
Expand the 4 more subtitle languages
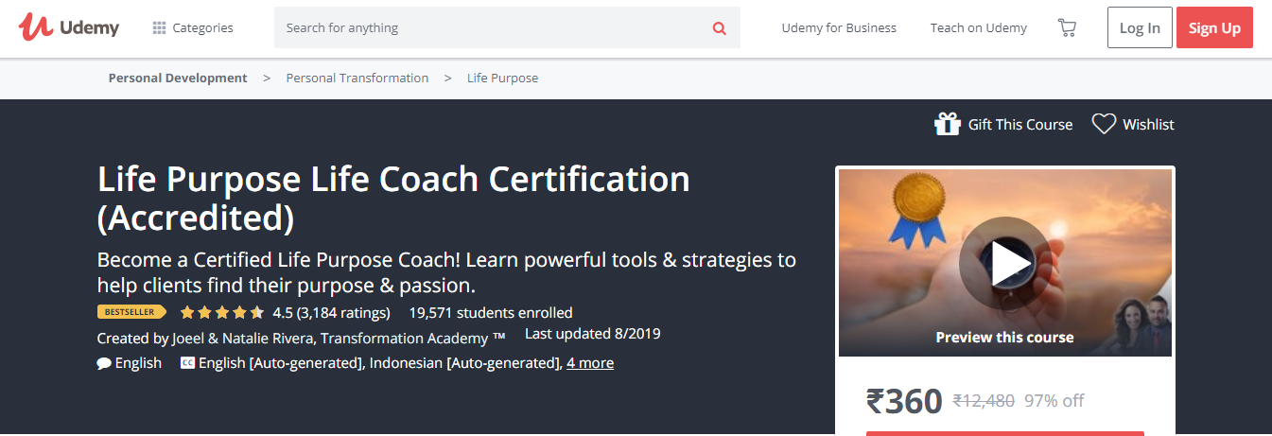pyautogui.click(x=590, y=363)
